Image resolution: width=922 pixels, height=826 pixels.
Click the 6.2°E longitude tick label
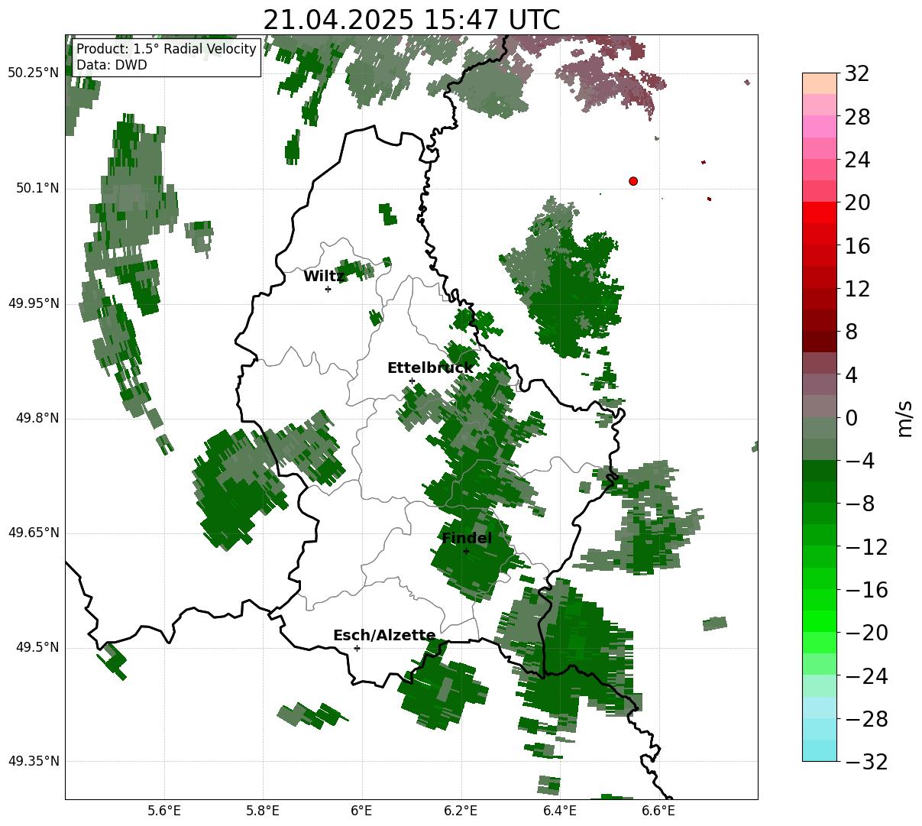(x=461, y=811)
